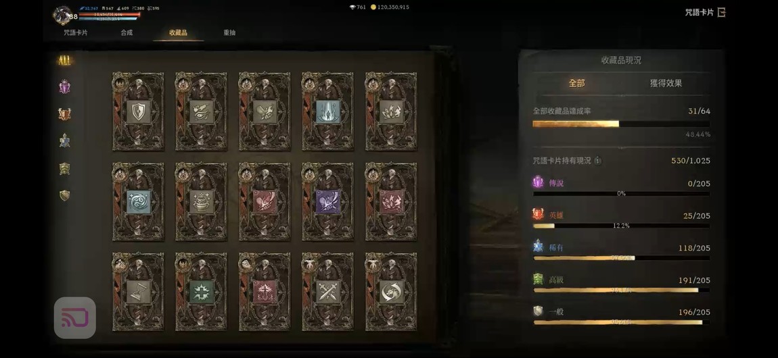Open the shield collection card

(x=138, y=111)
